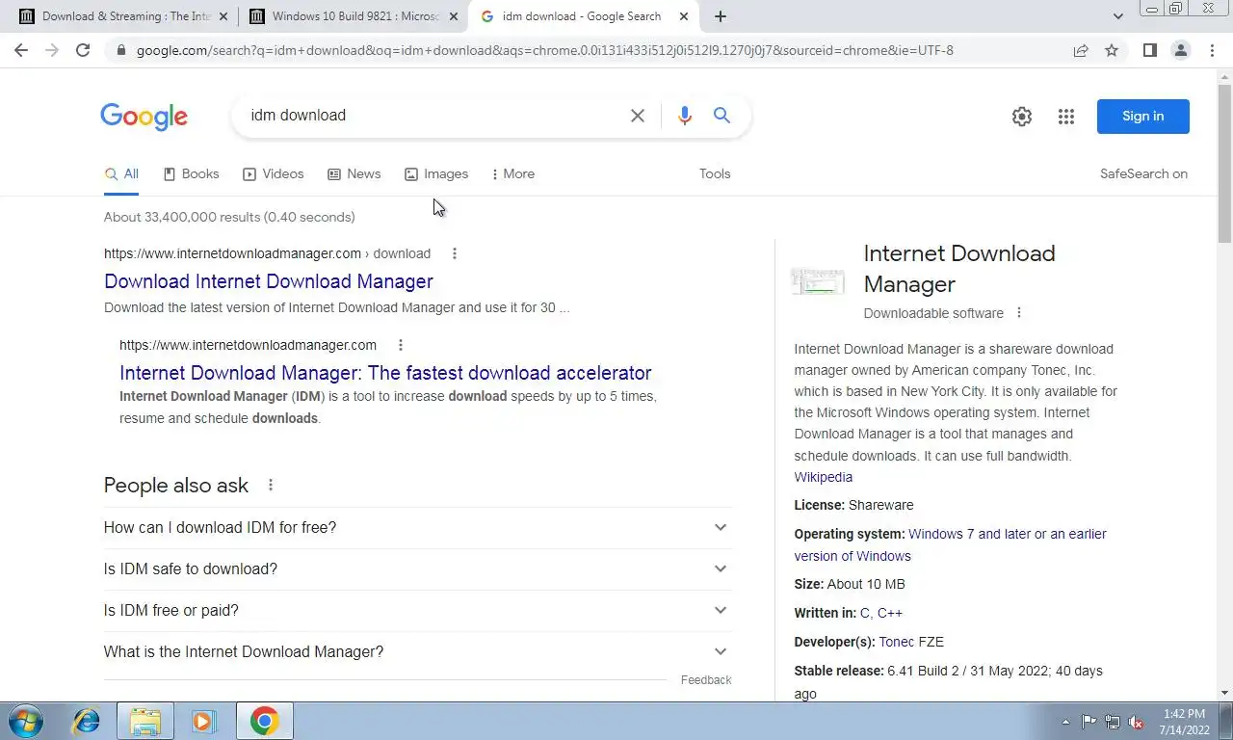Open the Tools search options
The height and width of the screenshot is (740, 1233).
click(715, 174)
